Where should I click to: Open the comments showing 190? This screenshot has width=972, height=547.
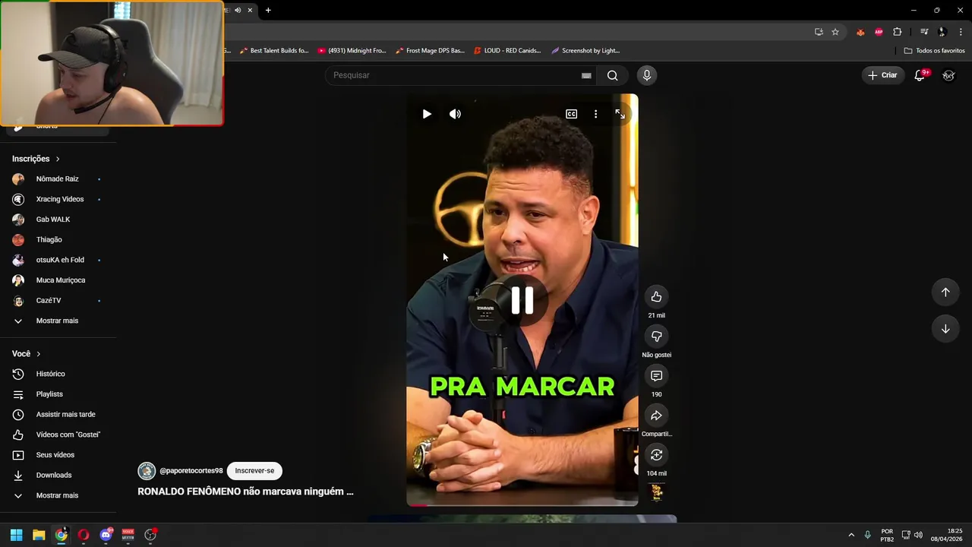(656, 376)
